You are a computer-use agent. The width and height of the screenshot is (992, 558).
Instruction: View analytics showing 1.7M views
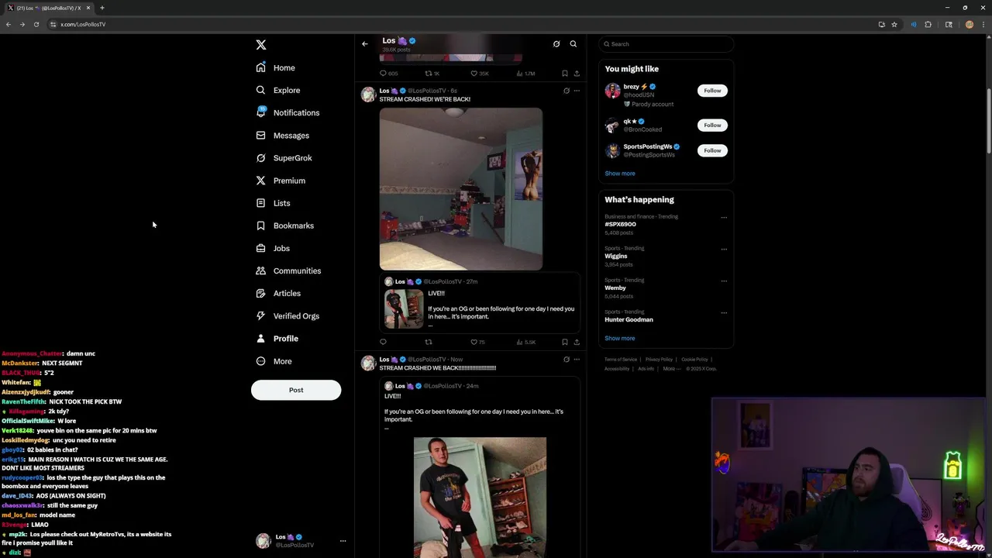[x=525, y=74]
